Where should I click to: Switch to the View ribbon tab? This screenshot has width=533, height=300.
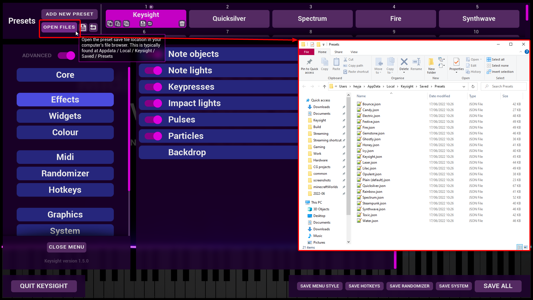354,52
